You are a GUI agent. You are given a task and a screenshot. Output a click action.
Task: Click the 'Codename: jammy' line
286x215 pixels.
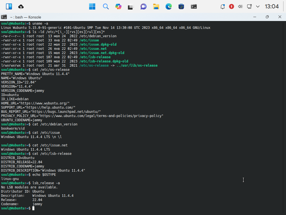pyautogui.click(x=22, y=204)
